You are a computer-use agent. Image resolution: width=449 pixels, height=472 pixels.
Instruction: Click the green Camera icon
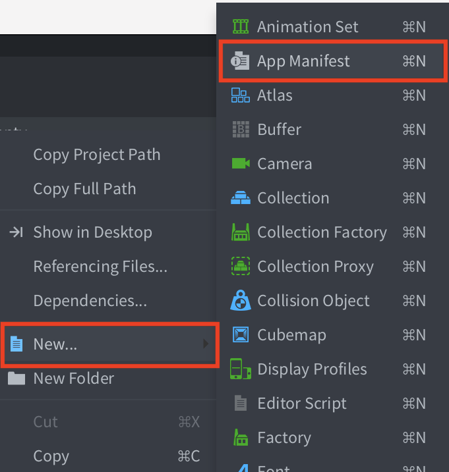[240, 163]
